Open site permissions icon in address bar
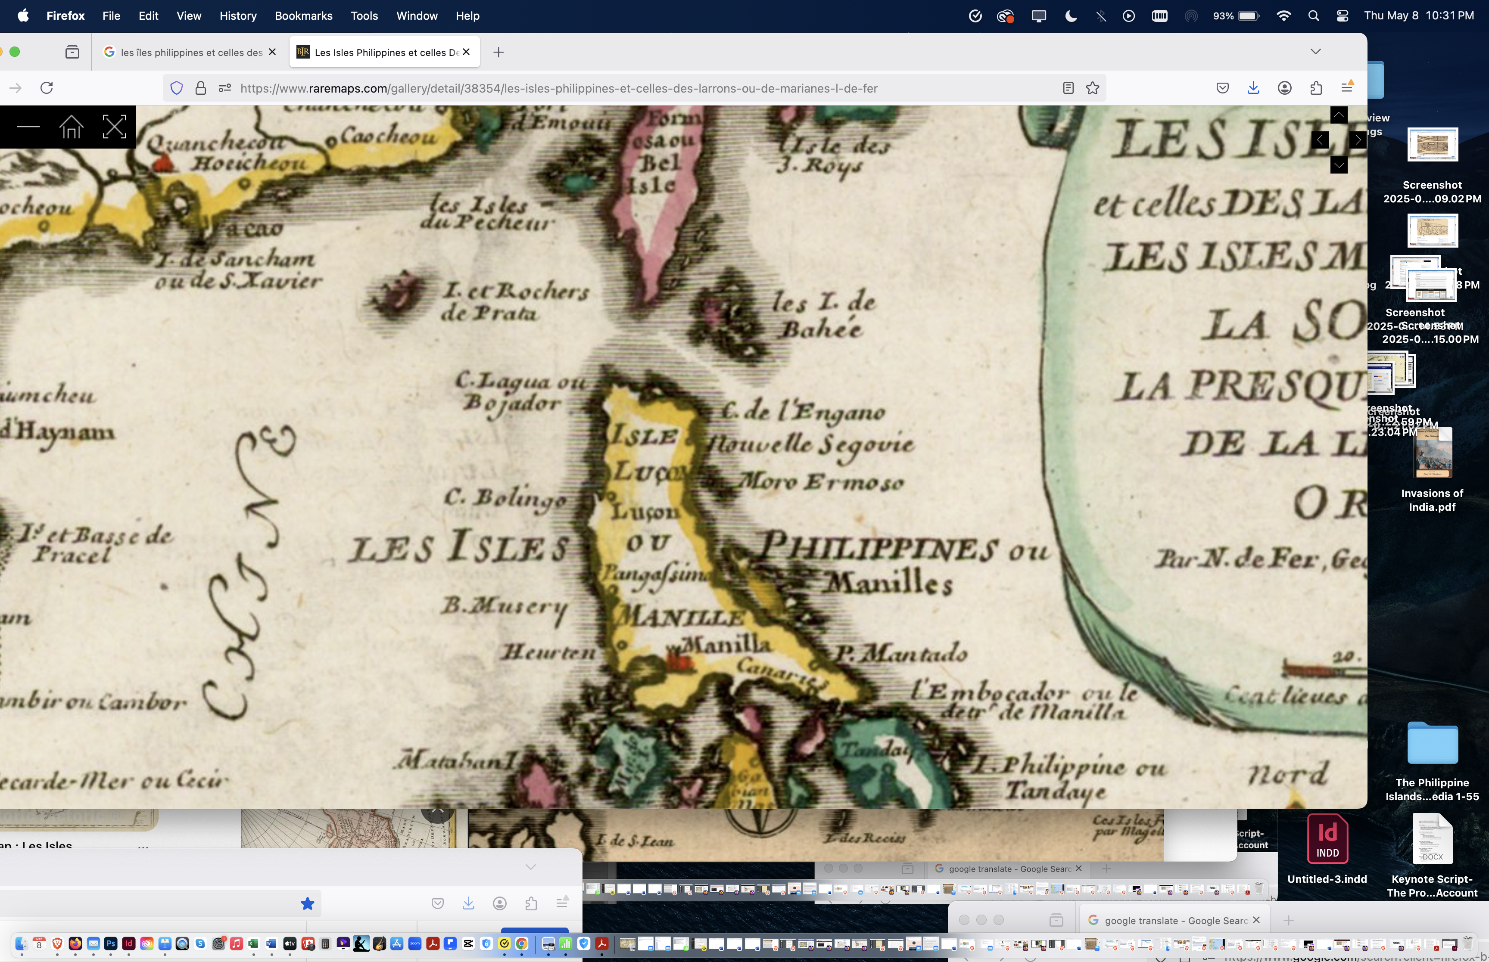1489x962 pixels. pos(225,88)
